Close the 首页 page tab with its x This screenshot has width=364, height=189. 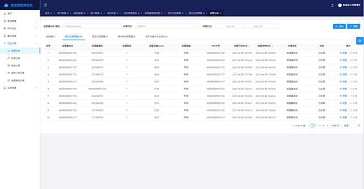(51, 13)
